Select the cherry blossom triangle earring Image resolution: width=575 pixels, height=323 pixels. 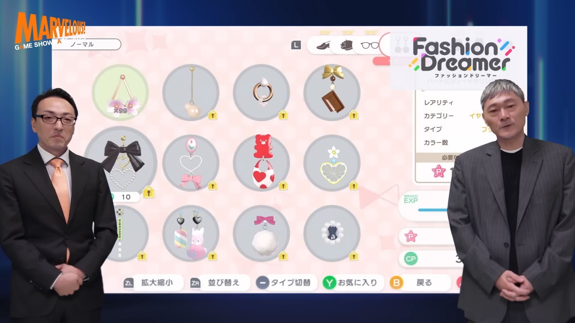pos(120,92)
